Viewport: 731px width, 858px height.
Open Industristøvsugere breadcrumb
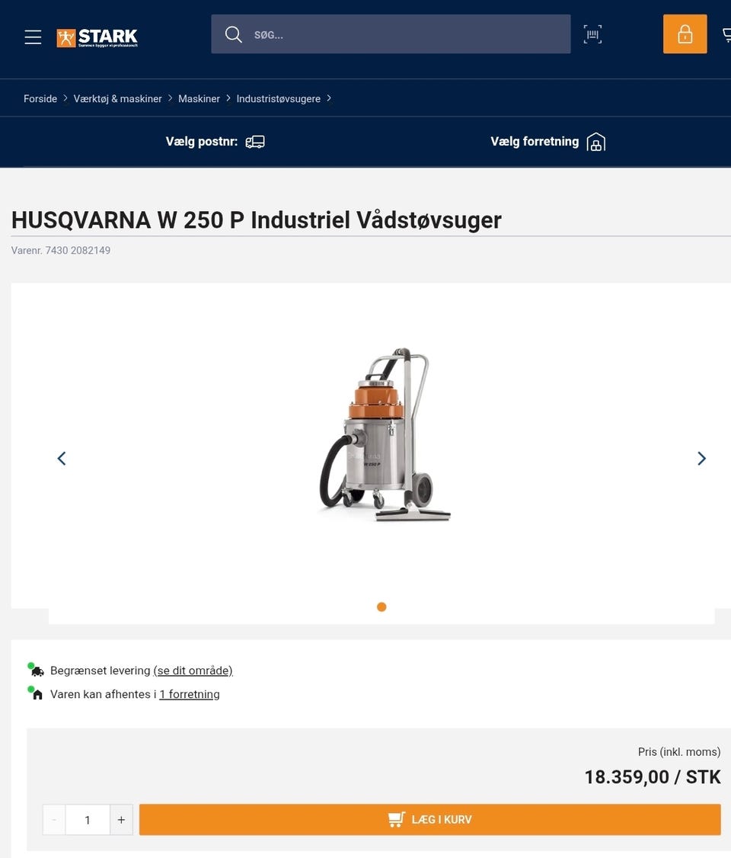[x=278, y=98]
